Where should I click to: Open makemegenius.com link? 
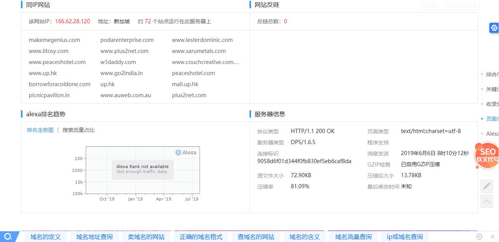tap(54, 40)
